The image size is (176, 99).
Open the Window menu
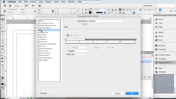[71, 2]
